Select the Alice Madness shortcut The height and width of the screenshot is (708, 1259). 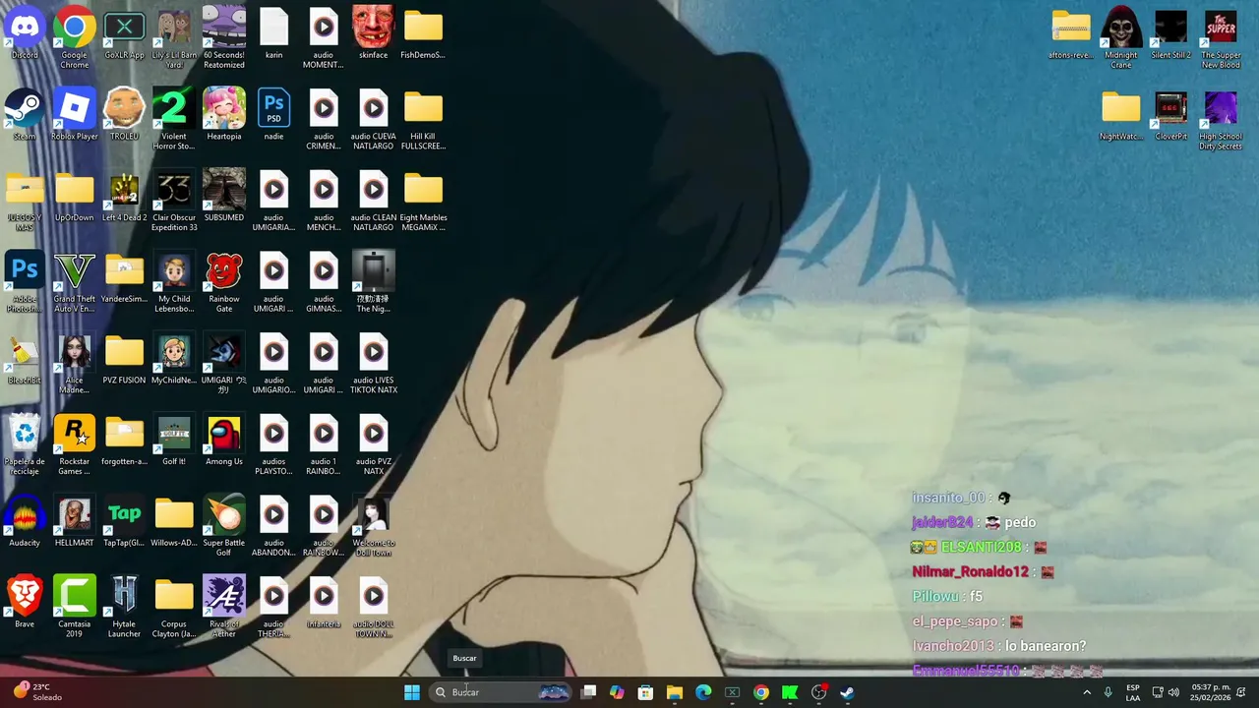pos(75,363)
